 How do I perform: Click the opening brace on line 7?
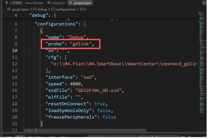pyautogui.click(x=42, y=31)
